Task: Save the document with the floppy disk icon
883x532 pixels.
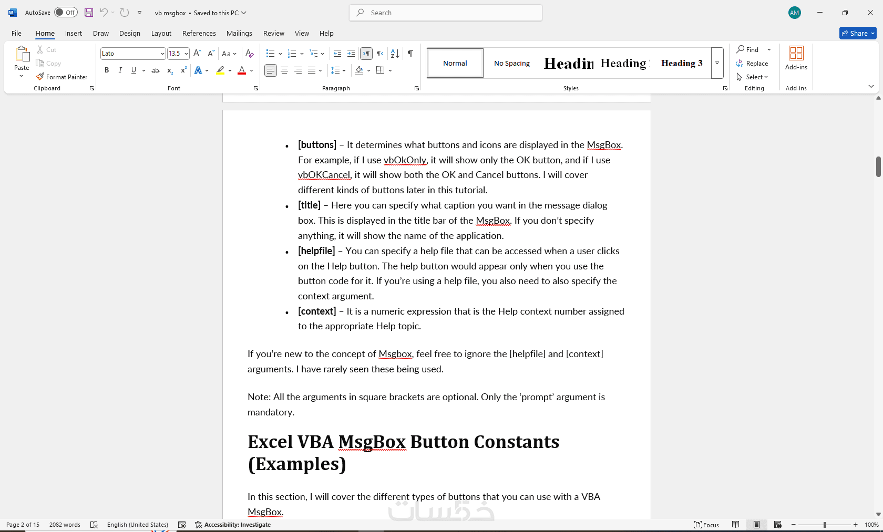Action: point(89,13)
